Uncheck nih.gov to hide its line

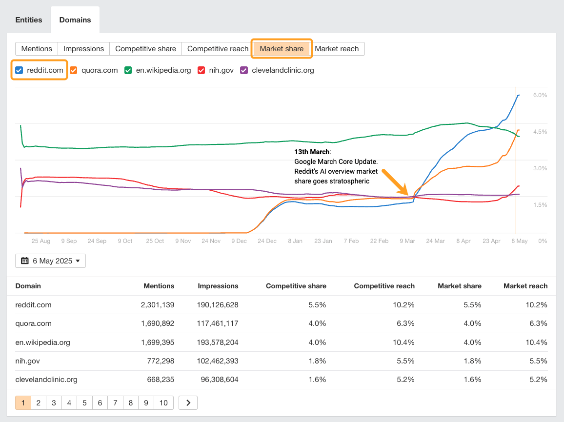pyautogui.click(x=201, y=70)
